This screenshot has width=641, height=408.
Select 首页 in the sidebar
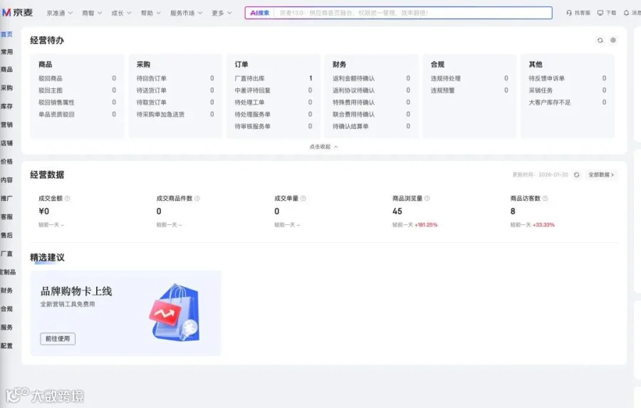[x=6, y=34]
